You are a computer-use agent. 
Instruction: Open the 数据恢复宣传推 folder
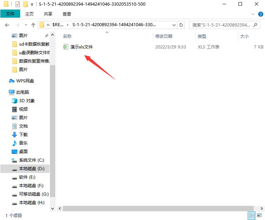31,61
